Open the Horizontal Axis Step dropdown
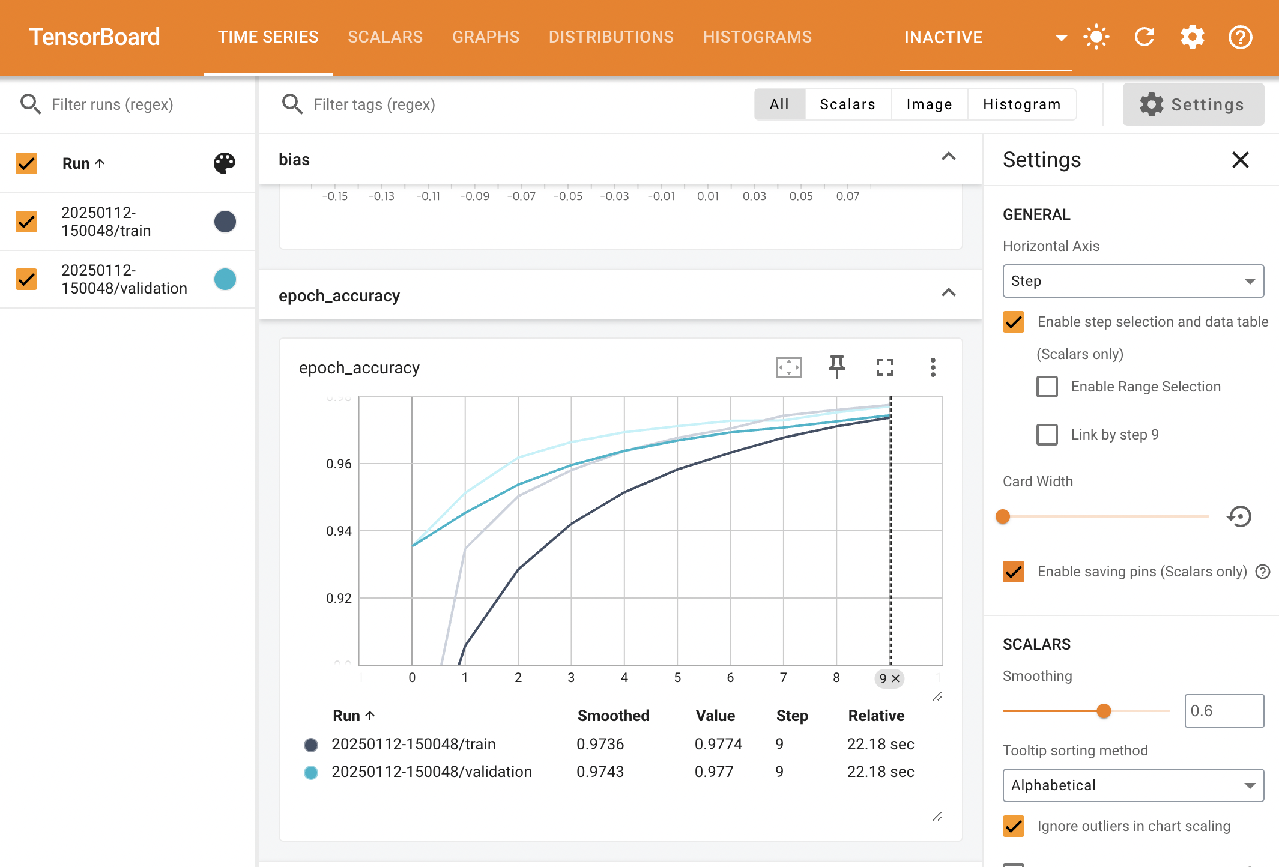 click(x=1132, y=281)
